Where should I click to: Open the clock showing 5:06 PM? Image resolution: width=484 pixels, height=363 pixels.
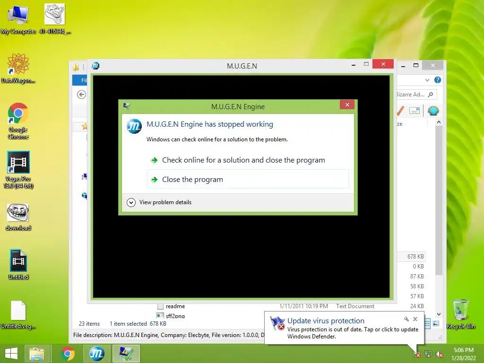click(464, 354)
